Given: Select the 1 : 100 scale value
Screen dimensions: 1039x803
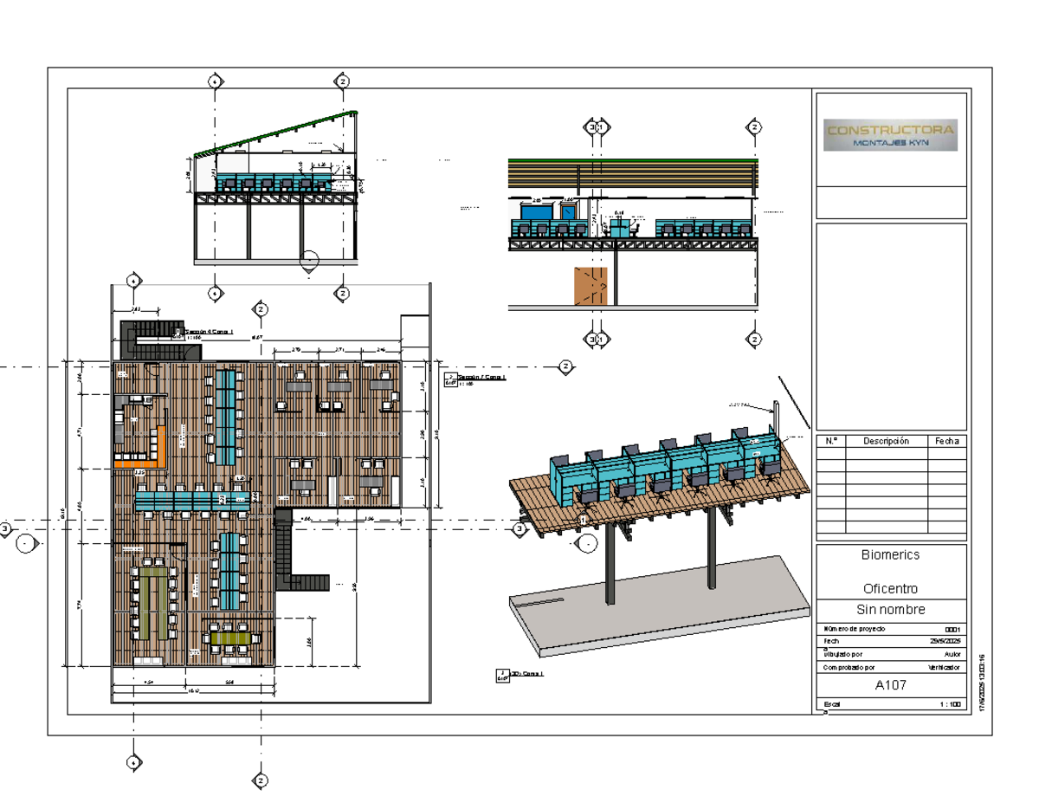Looking at the screenshot, I should (x=950, y=704).
